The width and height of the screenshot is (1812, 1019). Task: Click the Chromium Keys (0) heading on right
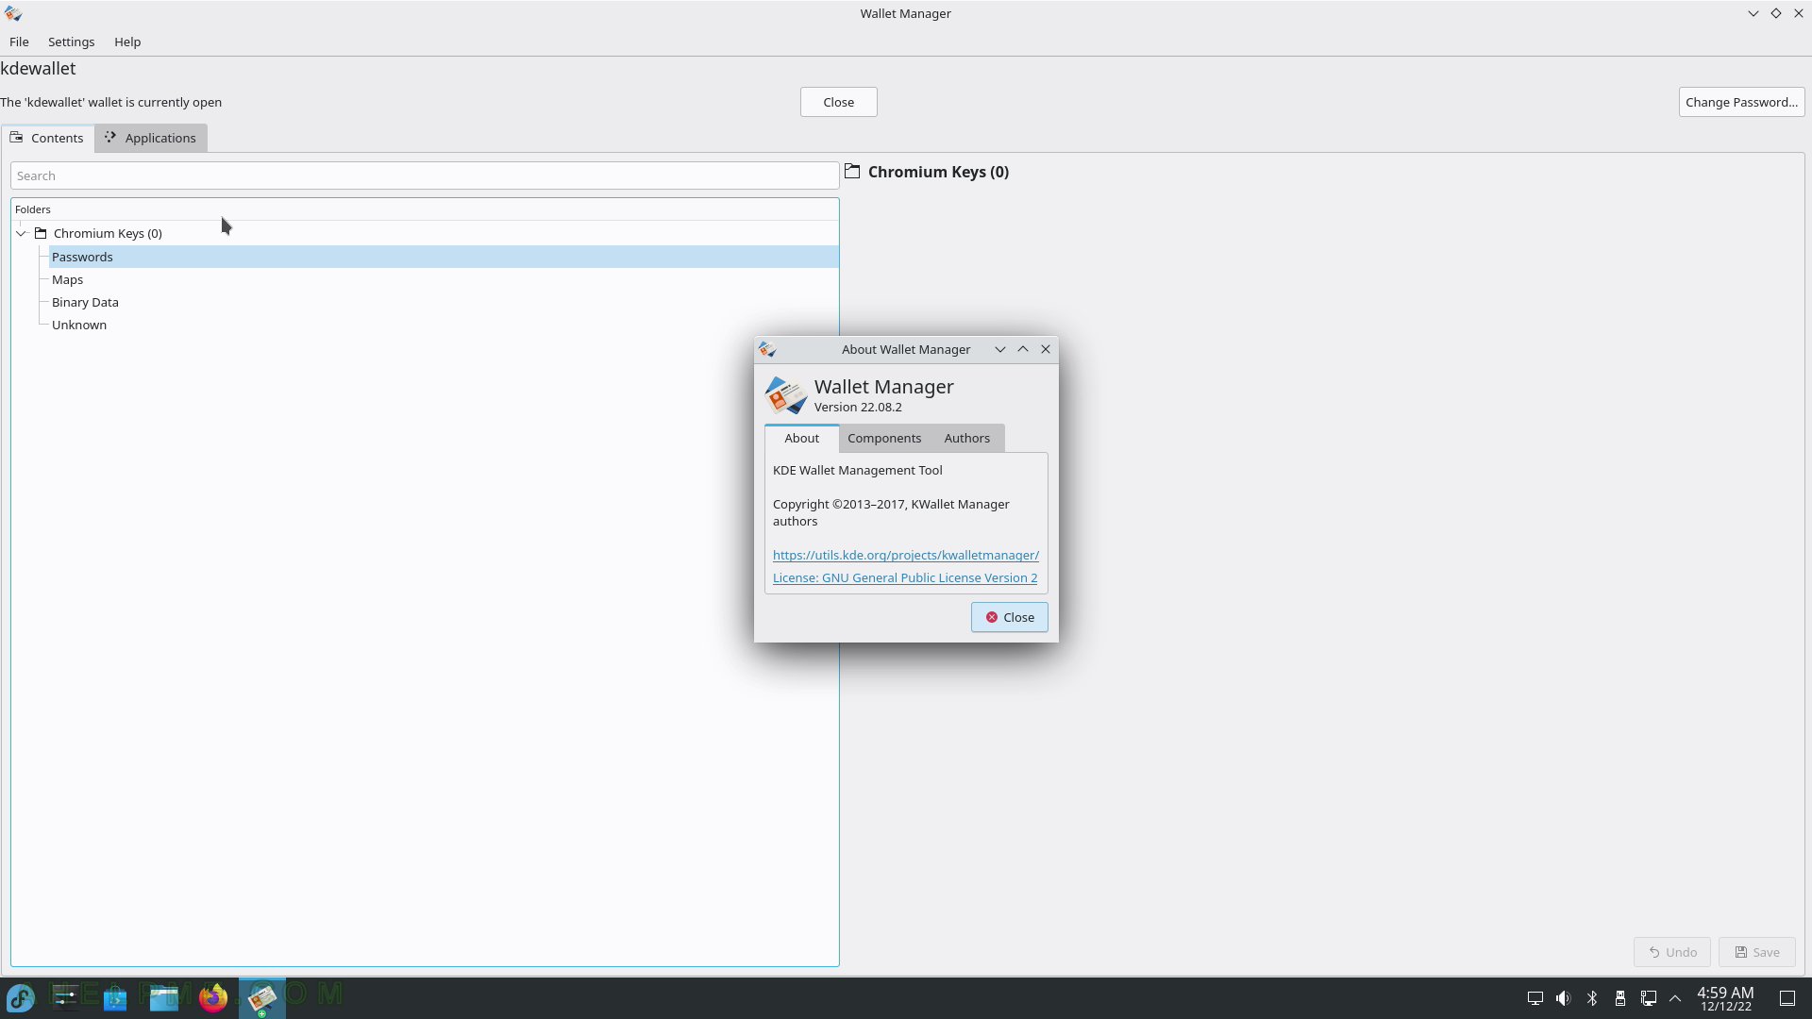point(938,172)
